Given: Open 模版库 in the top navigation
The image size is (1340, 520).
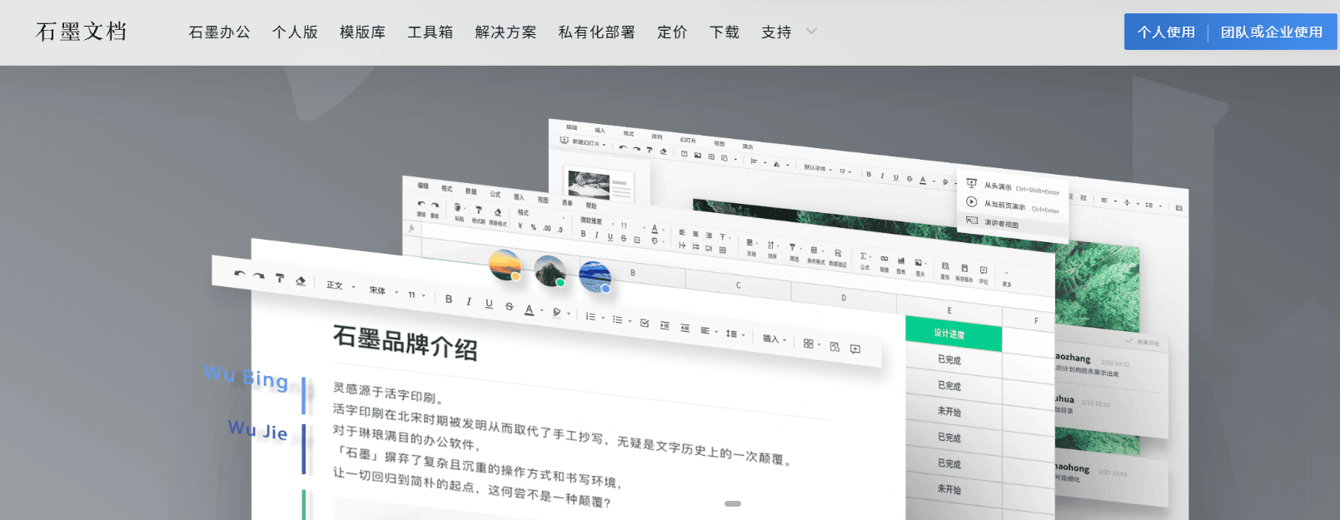Looking at the screenshot, I should (362, 32).
